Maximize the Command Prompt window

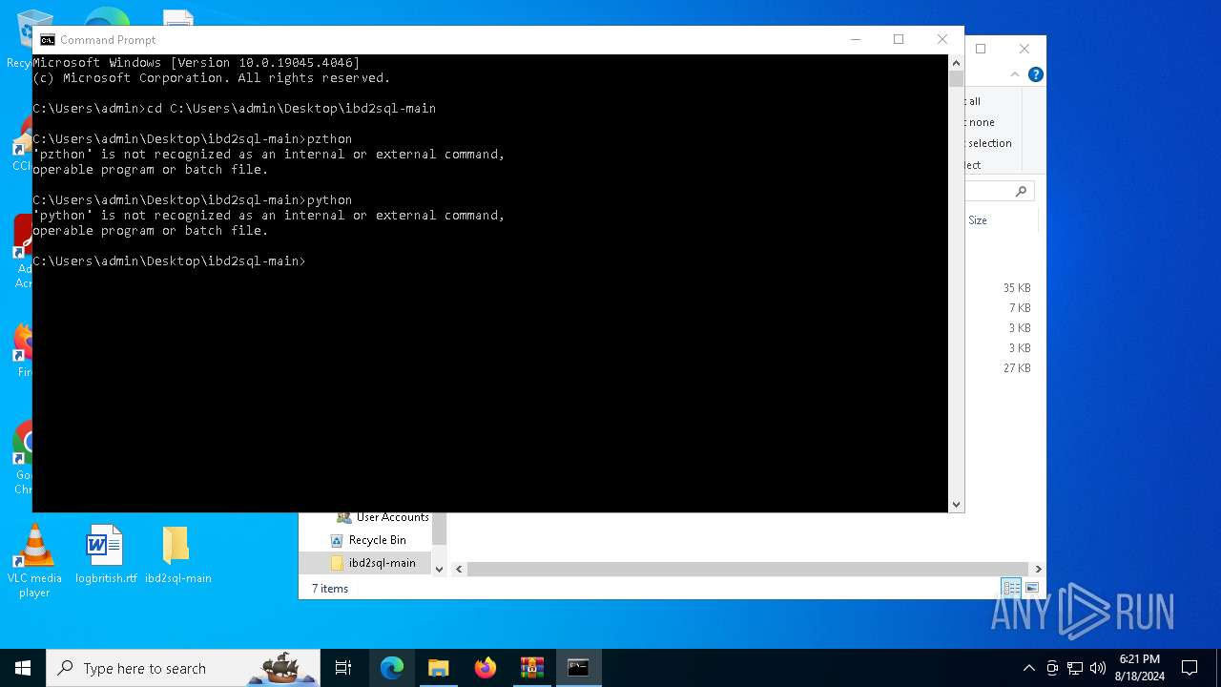coord(899,39)
